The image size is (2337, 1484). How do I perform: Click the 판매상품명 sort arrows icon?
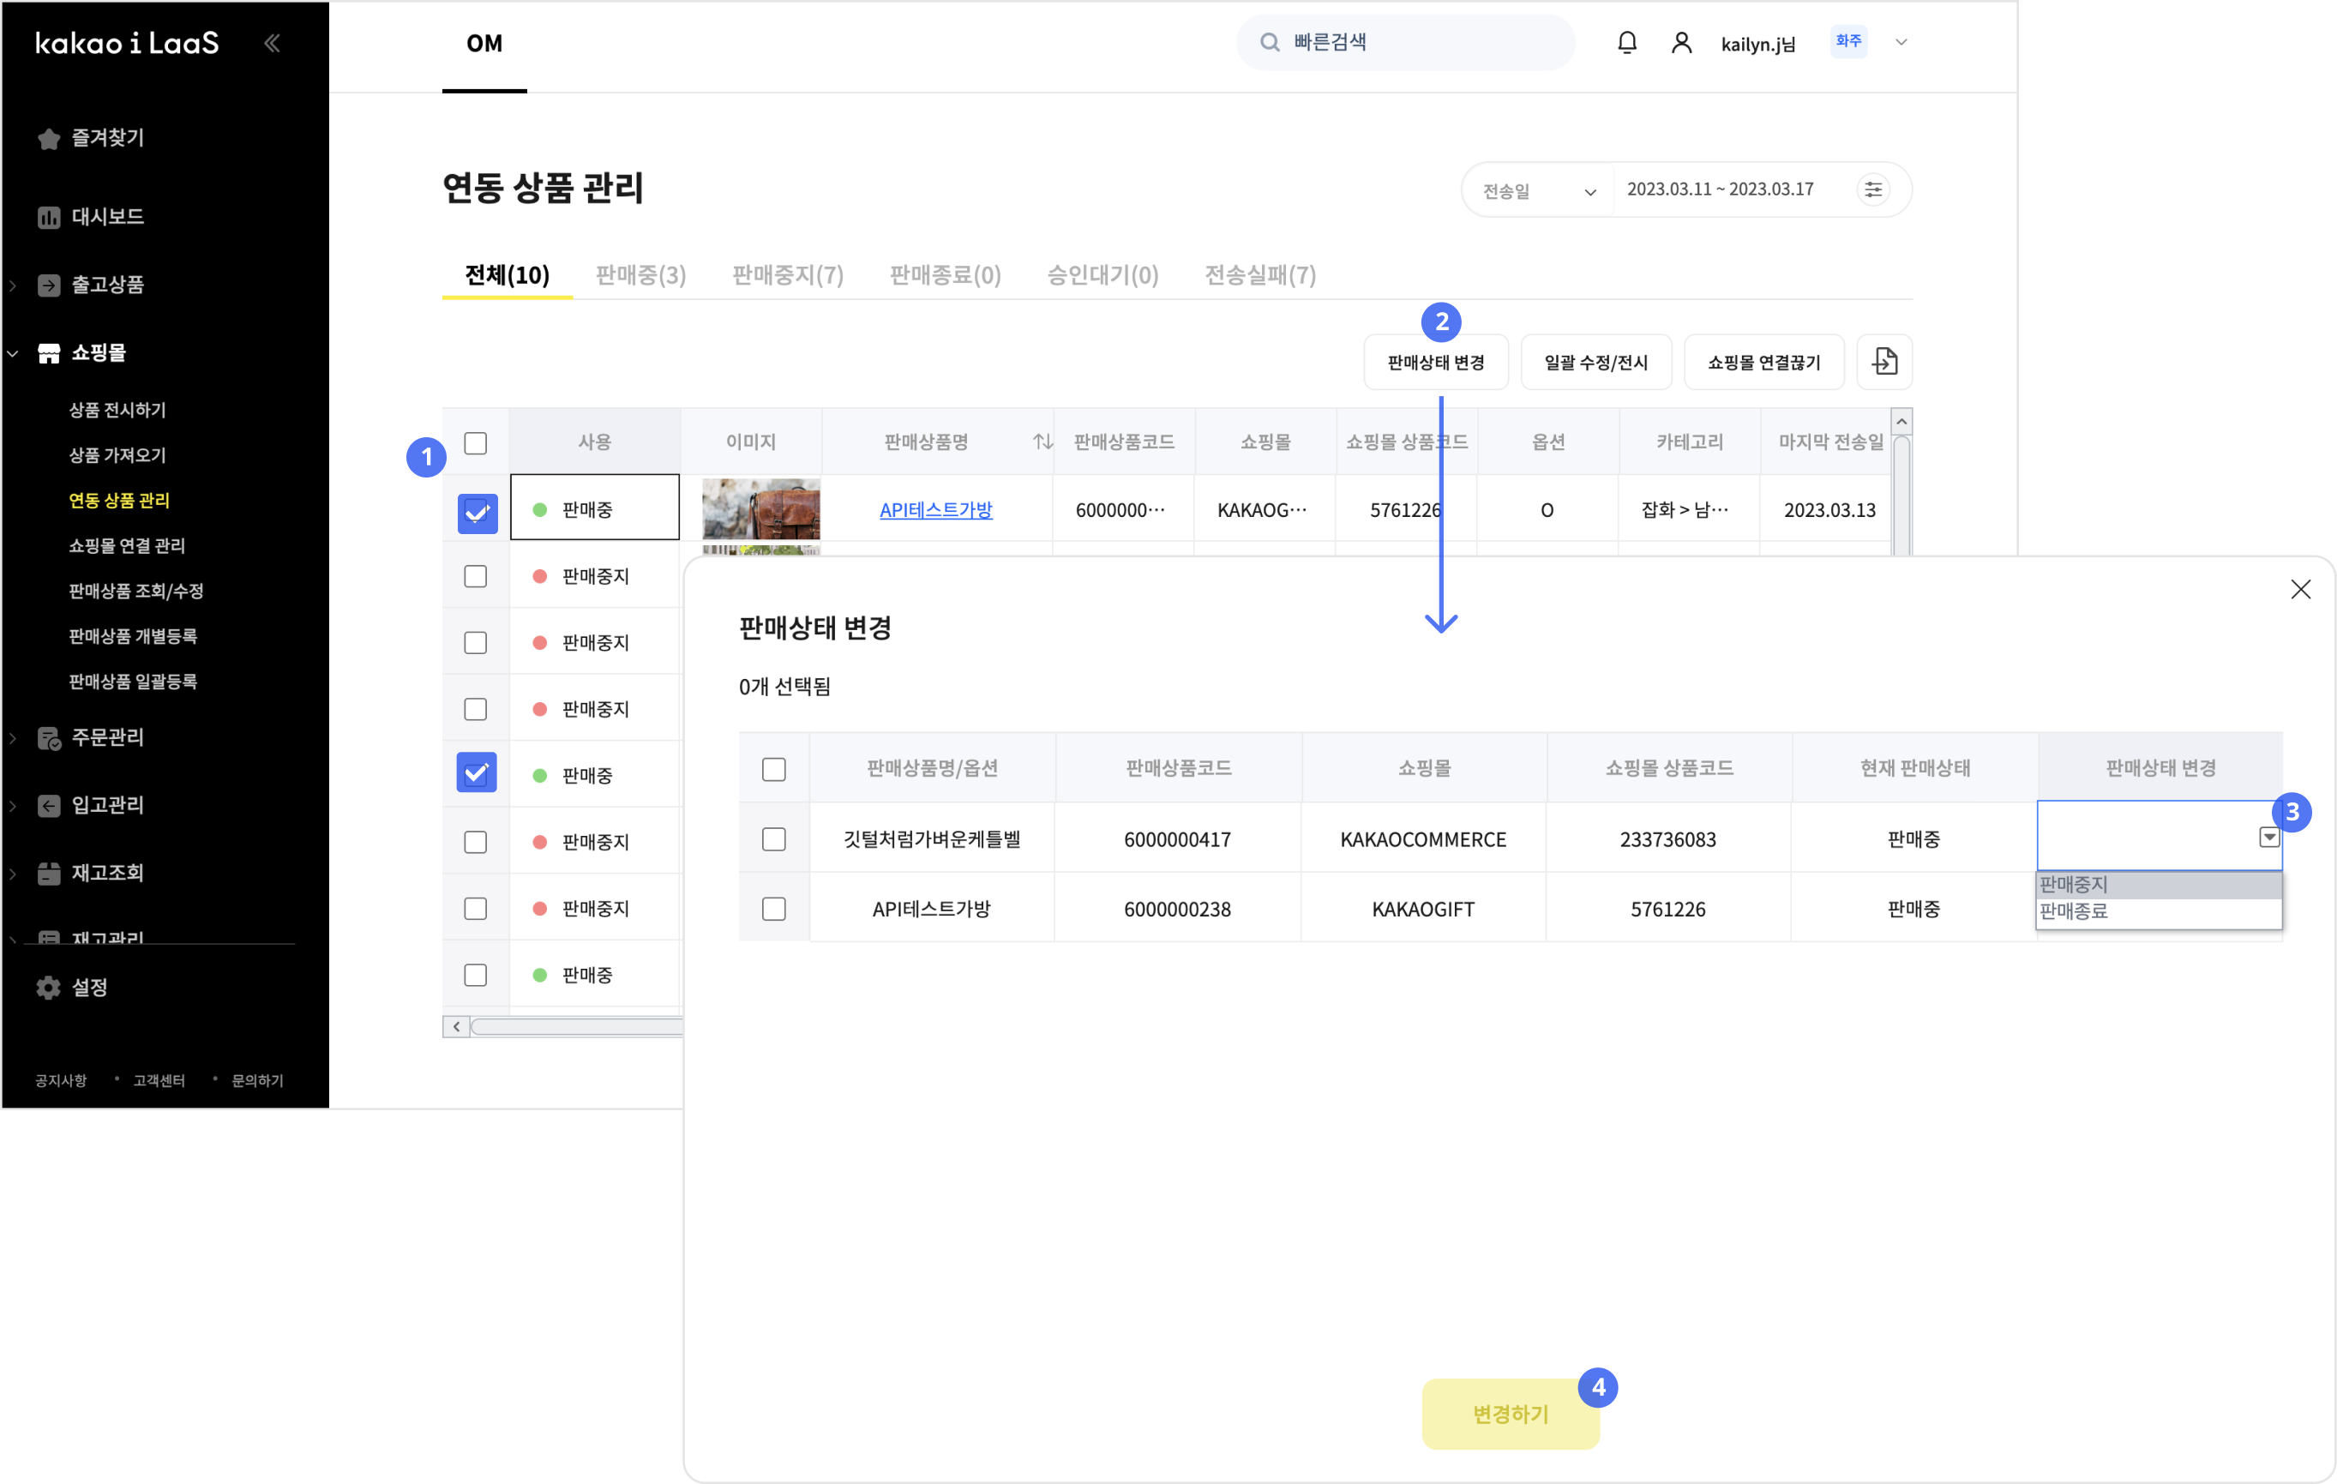(1042, 442)
